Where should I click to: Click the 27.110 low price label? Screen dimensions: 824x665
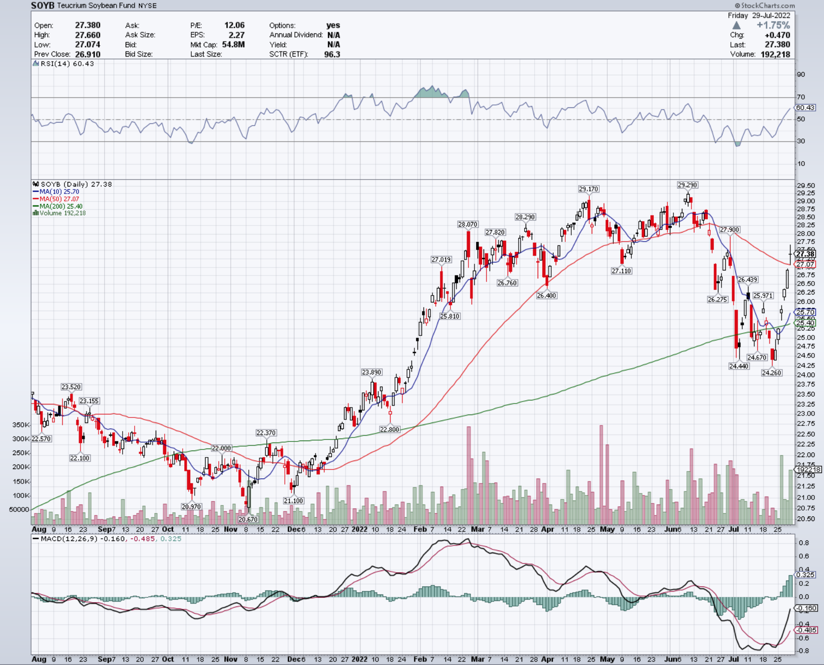tap(621, 271)
